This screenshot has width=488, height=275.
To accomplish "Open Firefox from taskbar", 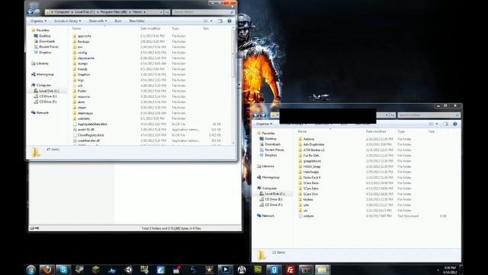I will (47, 270).
